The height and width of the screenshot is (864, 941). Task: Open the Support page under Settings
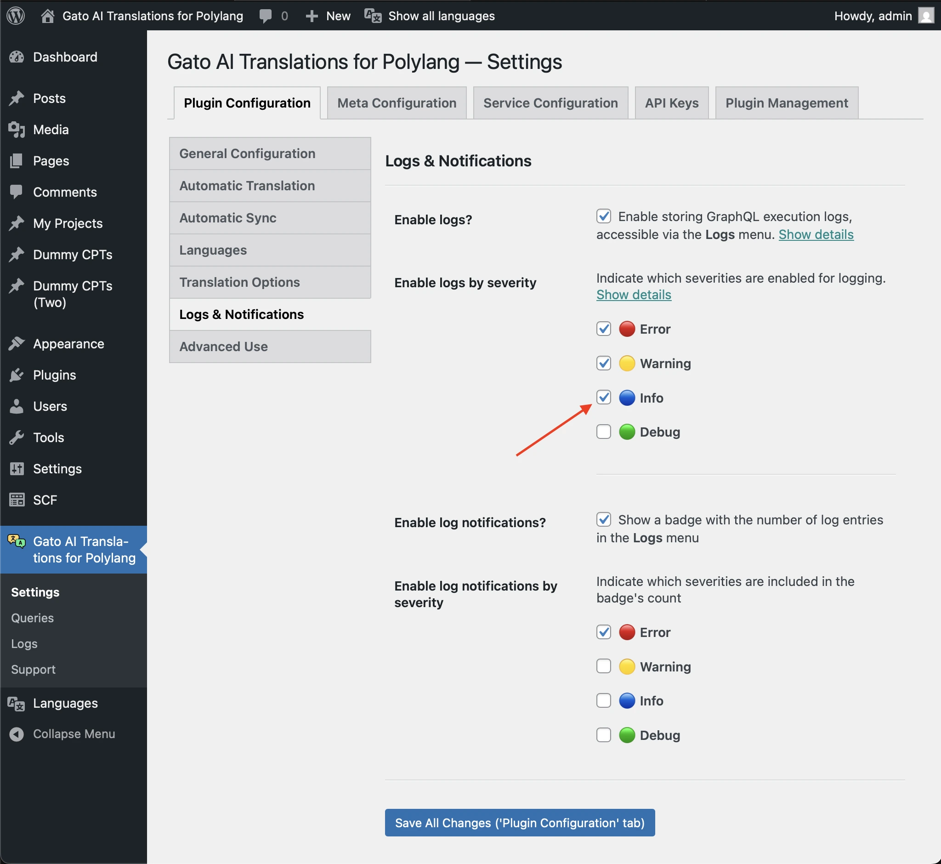(33, 669)
